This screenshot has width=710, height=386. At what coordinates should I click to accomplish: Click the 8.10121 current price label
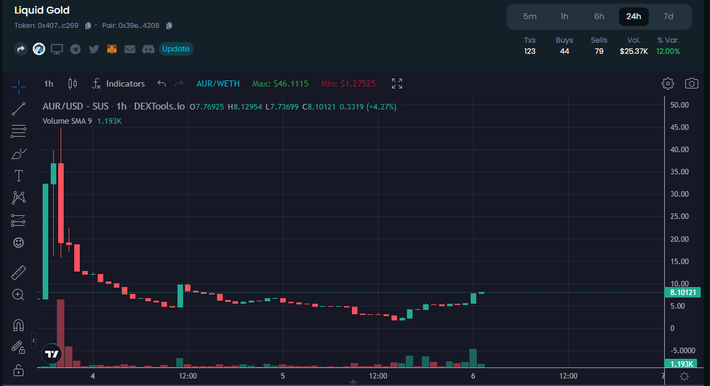[x=682, y=293]
